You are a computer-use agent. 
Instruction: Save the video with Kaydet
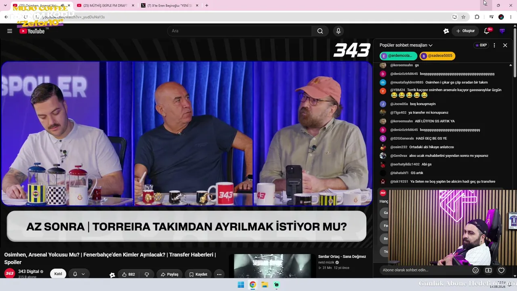pos(198,274)
